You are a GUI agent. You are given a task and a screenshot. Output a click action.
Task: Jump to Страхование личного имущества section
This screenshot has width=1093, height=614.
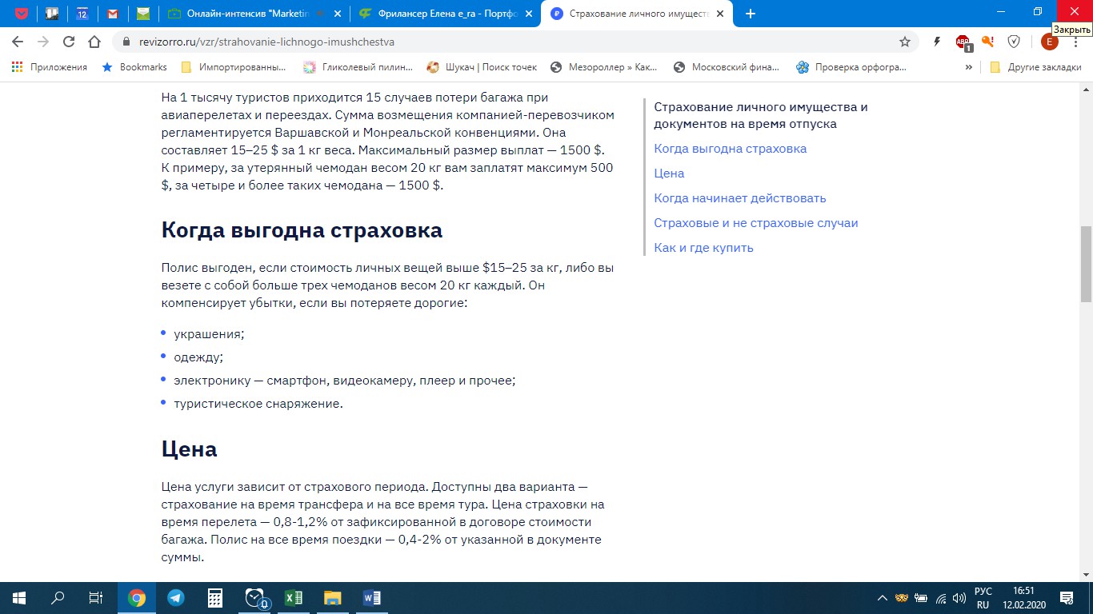pos(760,115)
